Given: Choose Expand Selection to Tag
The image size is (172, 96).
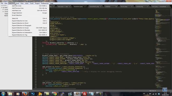Looking at the screenshot, I should (x=29, y=35).
